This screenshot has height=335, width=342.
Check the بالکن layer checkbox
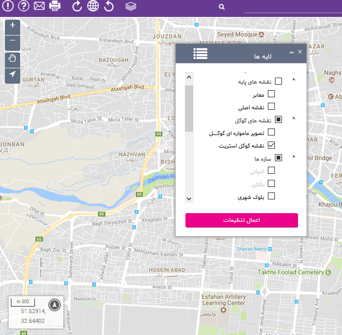271,183
